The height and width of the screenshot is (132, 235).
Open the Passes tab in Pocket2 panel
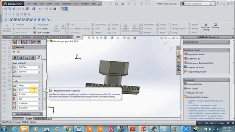(33, 58)
